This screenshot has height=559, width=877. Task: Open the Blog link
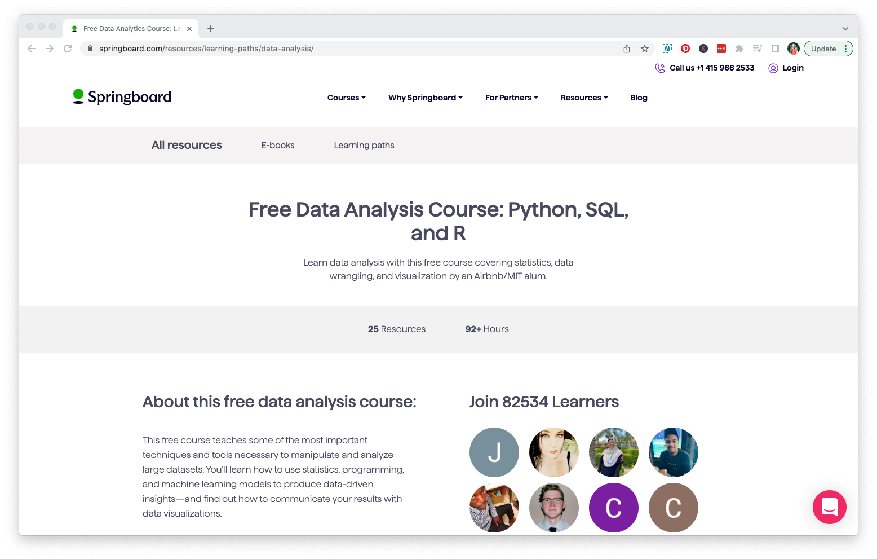[639, 98]
